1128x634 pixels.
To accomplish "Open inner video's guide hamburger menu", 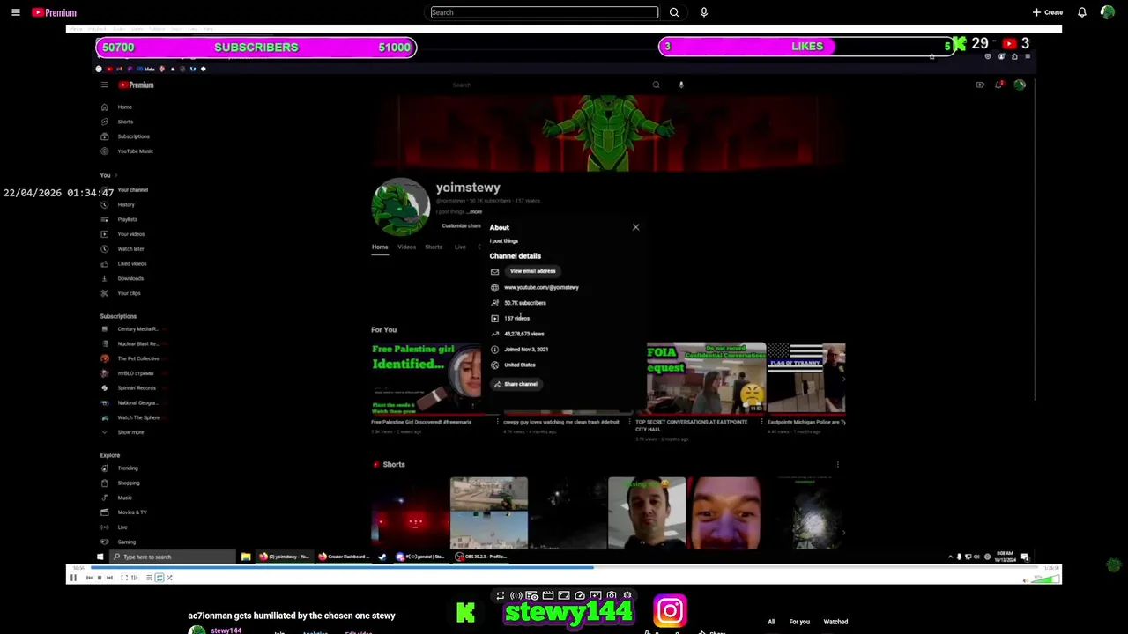I will (x=104, y=85).
